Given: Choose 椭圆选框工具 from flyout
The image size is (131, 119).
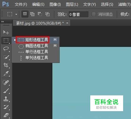Looking at the screenshot, I should pos(36,46).
